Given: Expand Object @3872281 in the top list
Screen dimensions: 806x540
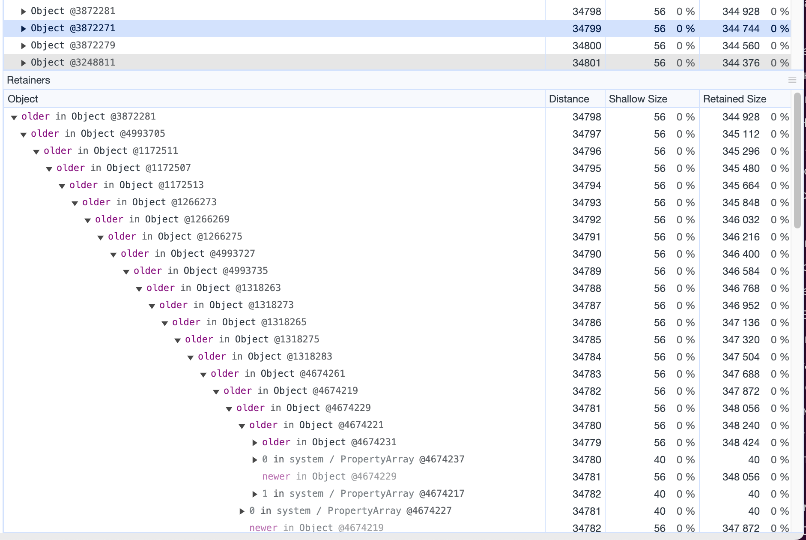Looking at the screenshot, I should [x=24, y=12].
